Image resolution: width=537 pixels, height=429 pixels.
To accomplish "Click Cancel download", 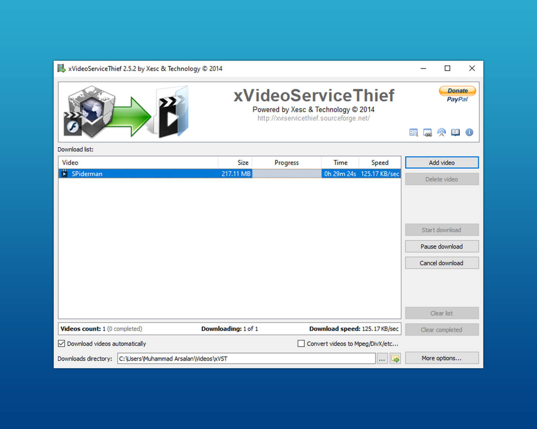I will tap(442, 263).
